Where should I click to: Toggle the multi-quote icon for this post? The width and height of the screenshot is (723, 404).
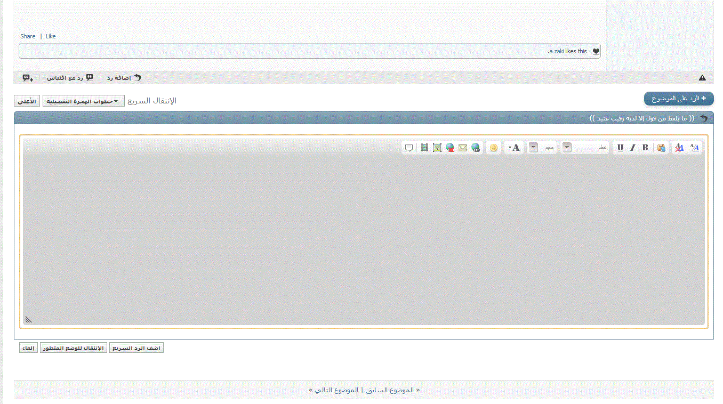[28, 78]
